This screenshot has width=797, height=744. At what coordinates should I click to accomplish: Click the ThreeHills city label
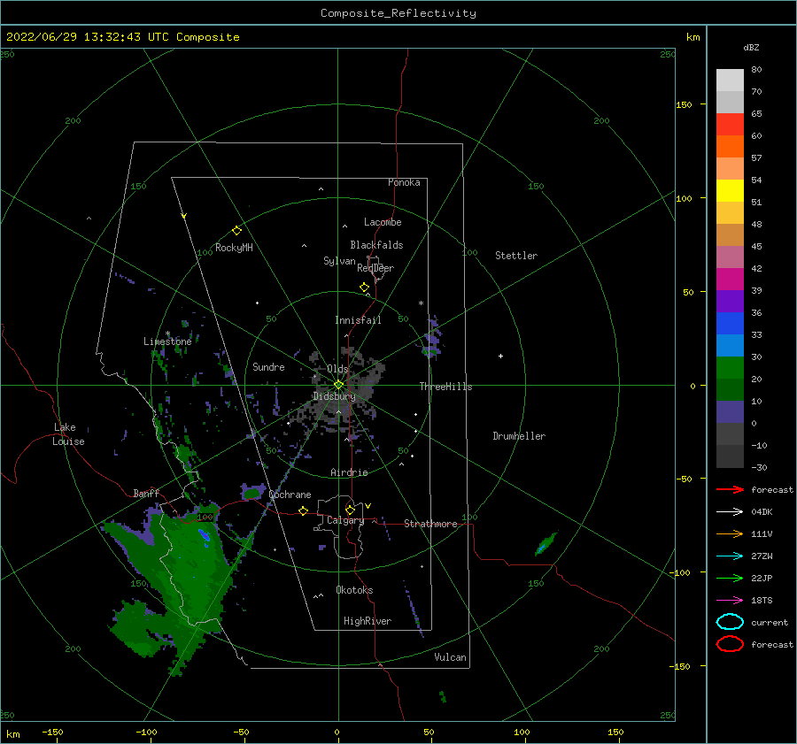(445, 387)
